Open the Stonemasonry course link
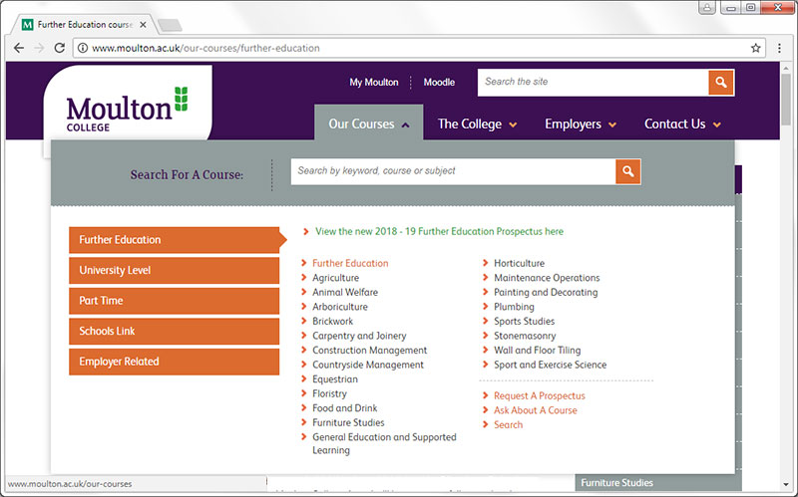This screenshot has height=497, width=798. coord(525,336)
